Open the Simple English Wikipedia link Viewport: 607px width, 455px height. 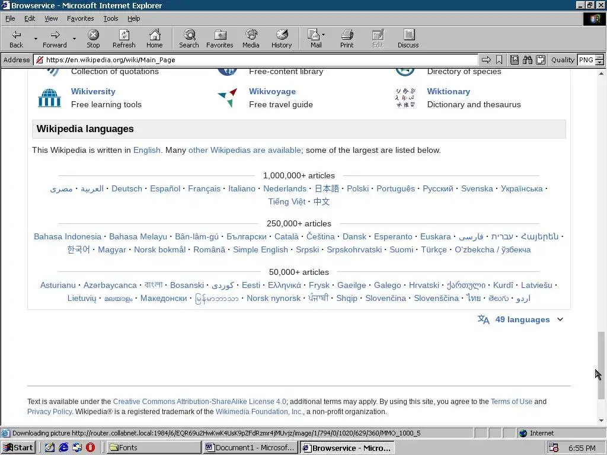tap(261, 249)
